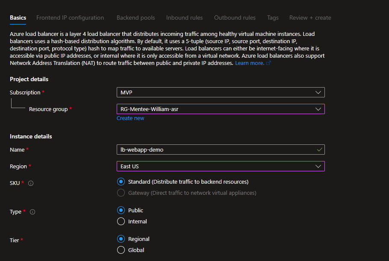
Task: Select the Standard SKU radio button
Action: [121, 182]
